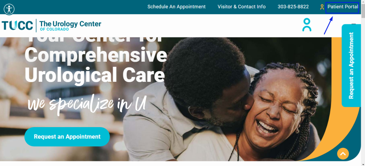Click the teal top utility bar background
The image size is (365, 166).
(x=77, y=7)
